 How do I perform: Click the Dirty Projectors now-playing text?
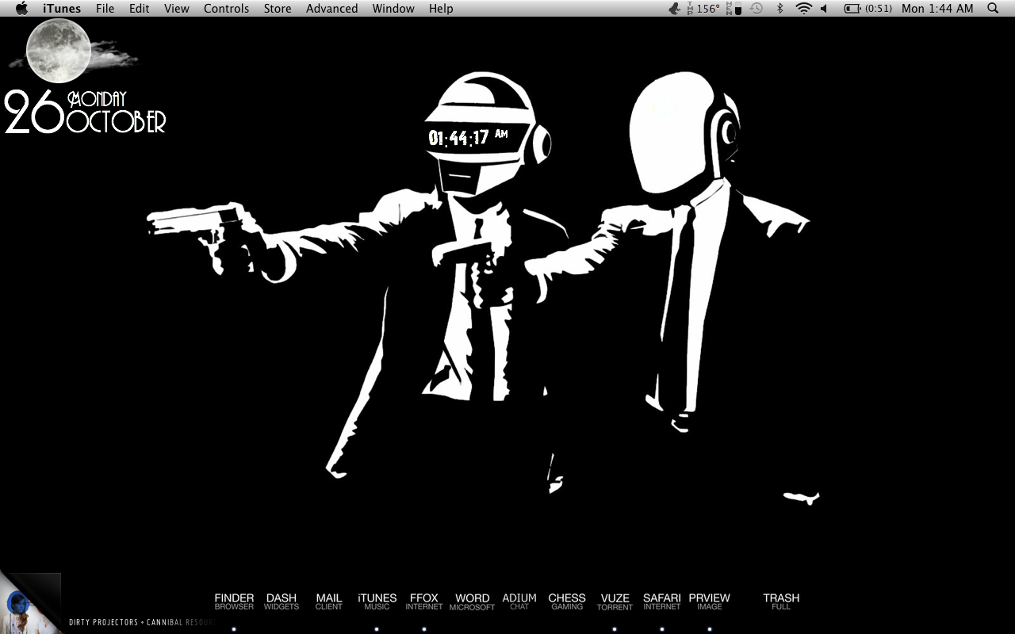point(141,622)
